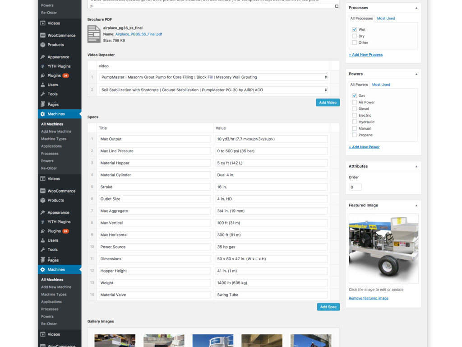Viewport: 462px width, 347px height.
Task: Open the Soil Stabilization with Shotcrete video dropdown
Action: click(x=213, y=90)
